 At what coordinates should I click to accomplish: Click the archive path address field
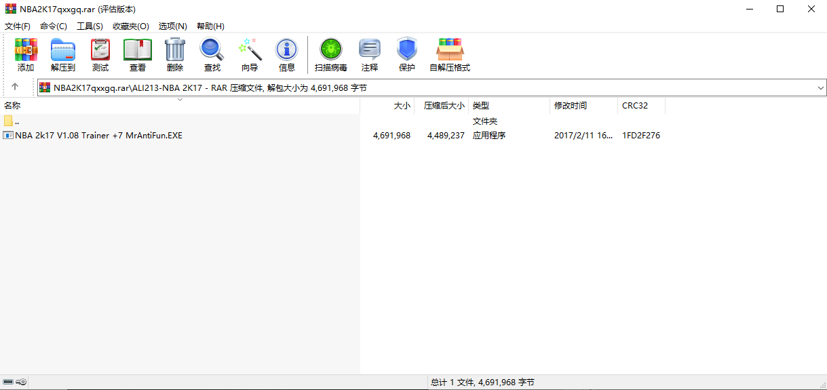coord(431,87)
